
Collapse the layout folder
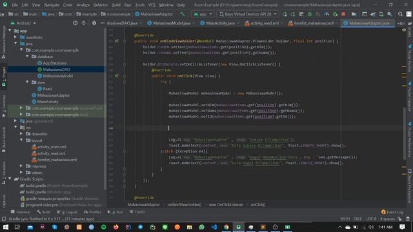point(21,140)
